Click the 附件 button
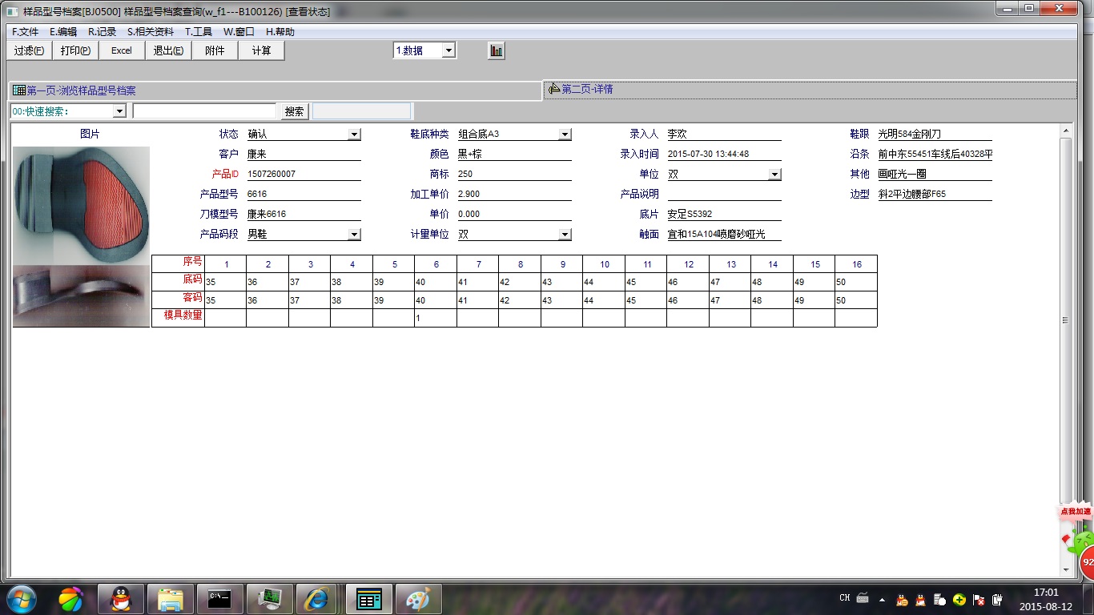 pos(215,50)
